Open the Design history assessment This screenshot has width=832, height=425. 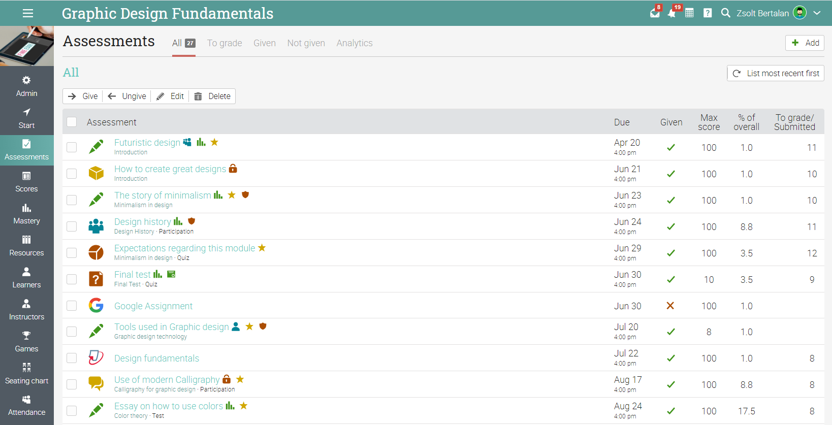tap(143, 222)
